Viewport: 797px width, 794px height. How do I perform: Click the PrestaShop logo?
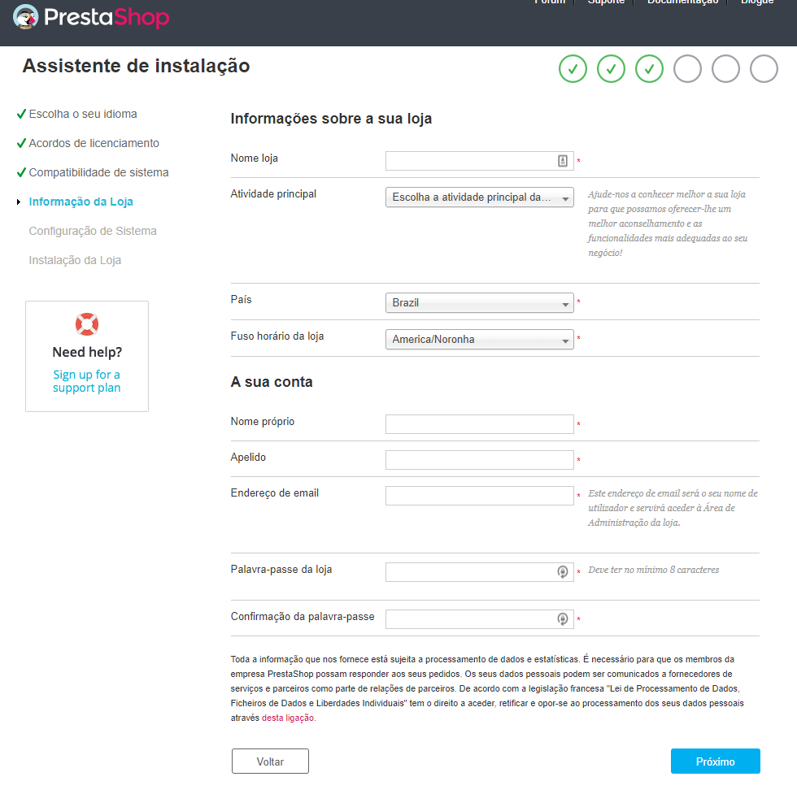point(90,16)
